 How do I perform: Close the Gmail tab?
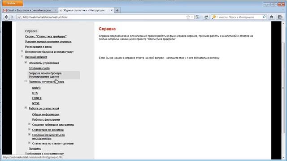(x=56, y=10)
